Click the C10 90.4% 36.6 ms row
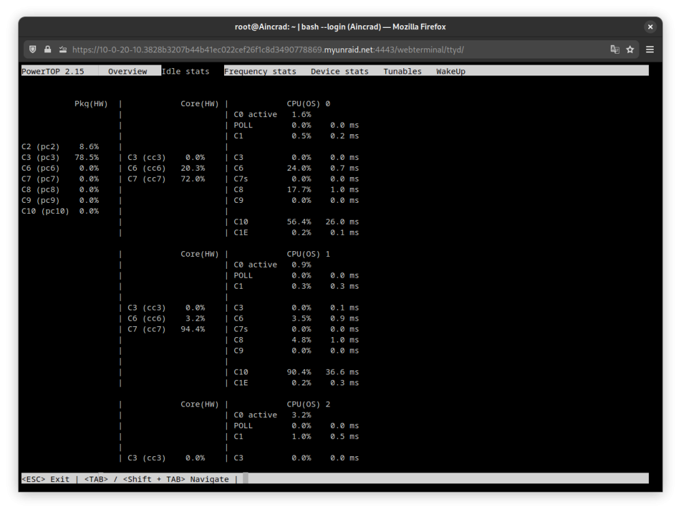 point(296,372)
